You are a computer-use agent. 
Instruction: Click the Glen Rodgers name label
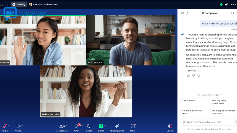click(95, 62)
